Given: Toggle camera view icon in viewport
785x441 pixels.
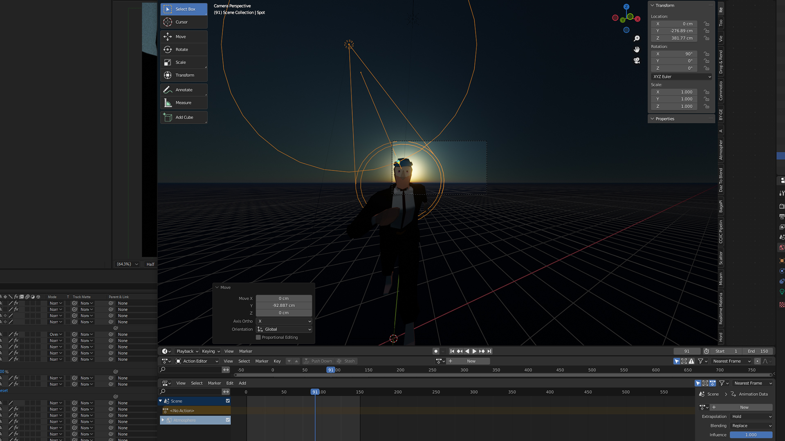Looking at the screenshot, I should (637, 60).
